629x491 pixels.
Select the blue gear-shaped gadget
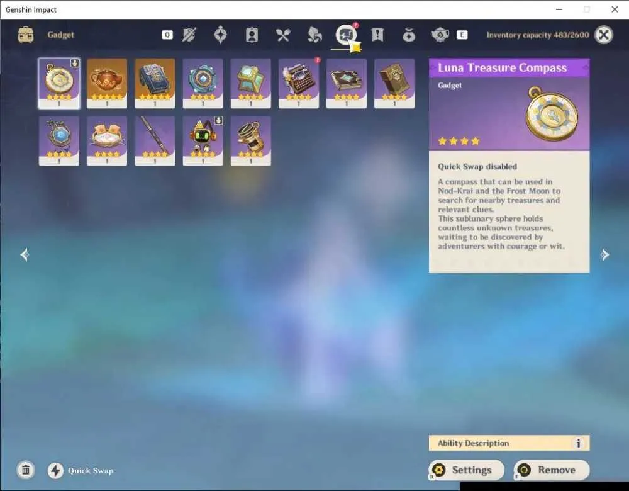tap(203, 84)
